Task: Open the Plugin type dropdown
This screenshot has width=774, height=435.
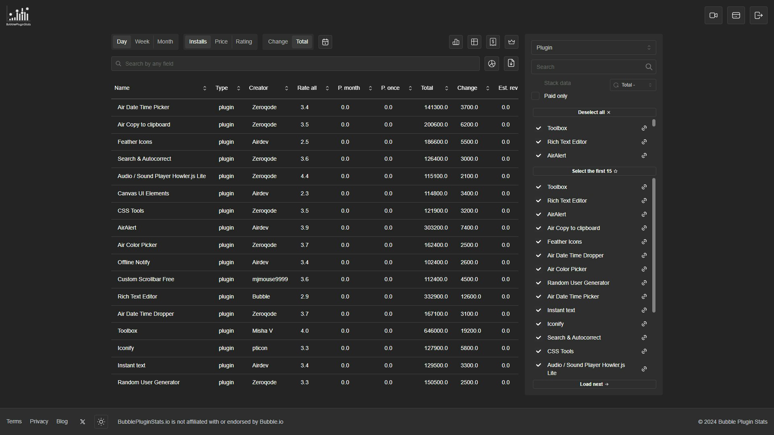Action: [x=593, y=48]
